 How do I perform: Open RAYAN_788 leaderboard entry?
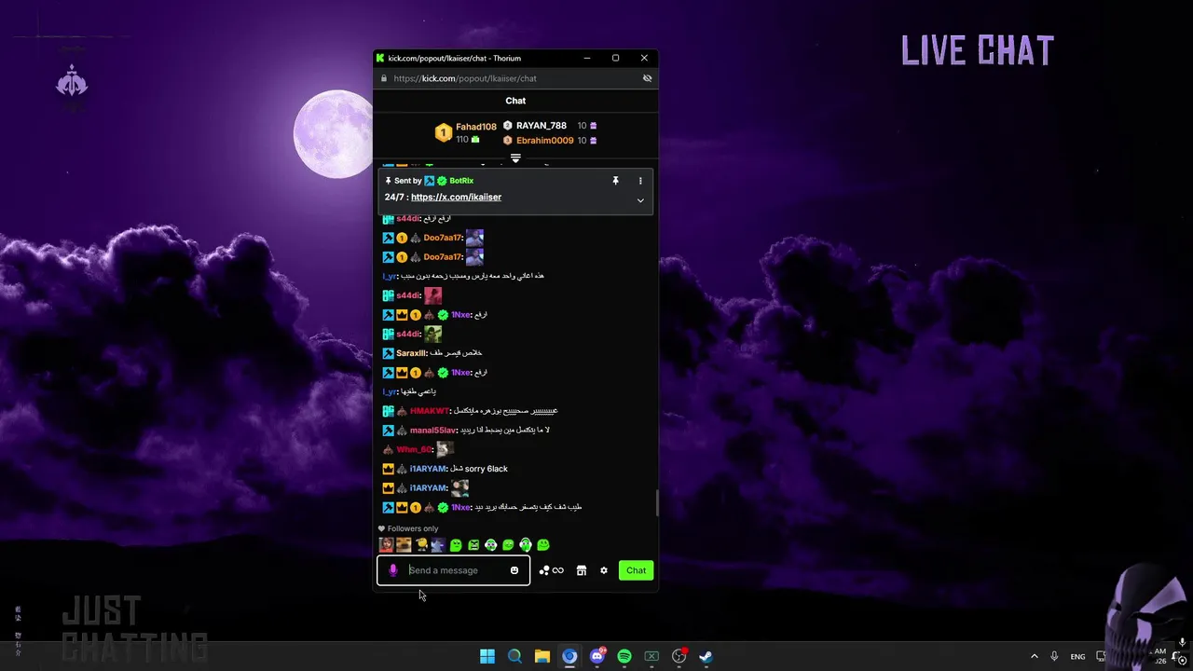pos(542,126)
